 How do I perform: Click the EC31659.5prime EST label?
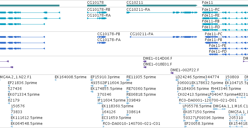(x=116, y=118)
